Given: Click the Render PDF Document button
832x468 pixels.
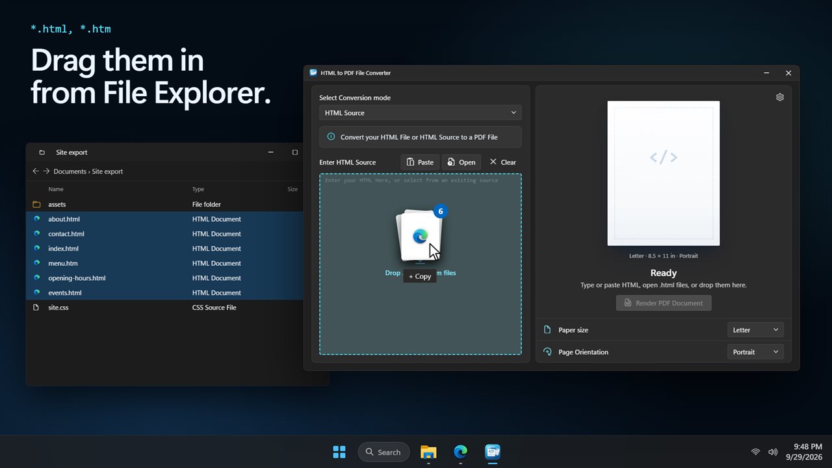Looking at the screenshot, I should pos(664,303).
